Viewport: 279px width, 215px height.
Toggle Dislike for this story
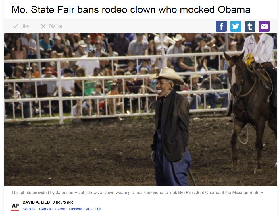52,26
